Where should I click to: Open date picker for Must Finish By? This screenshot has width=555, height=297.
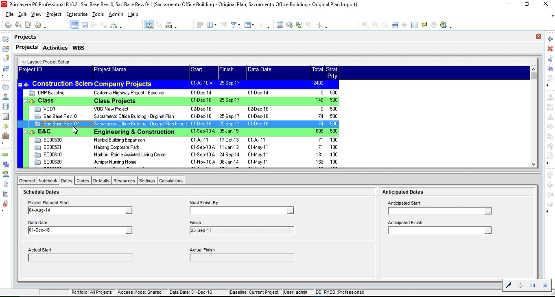point(290,210)
